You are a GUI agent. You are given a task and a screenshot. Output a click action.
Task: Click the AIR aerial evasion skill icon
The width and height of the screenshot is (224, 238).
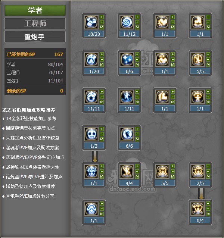tap(162, 59)
